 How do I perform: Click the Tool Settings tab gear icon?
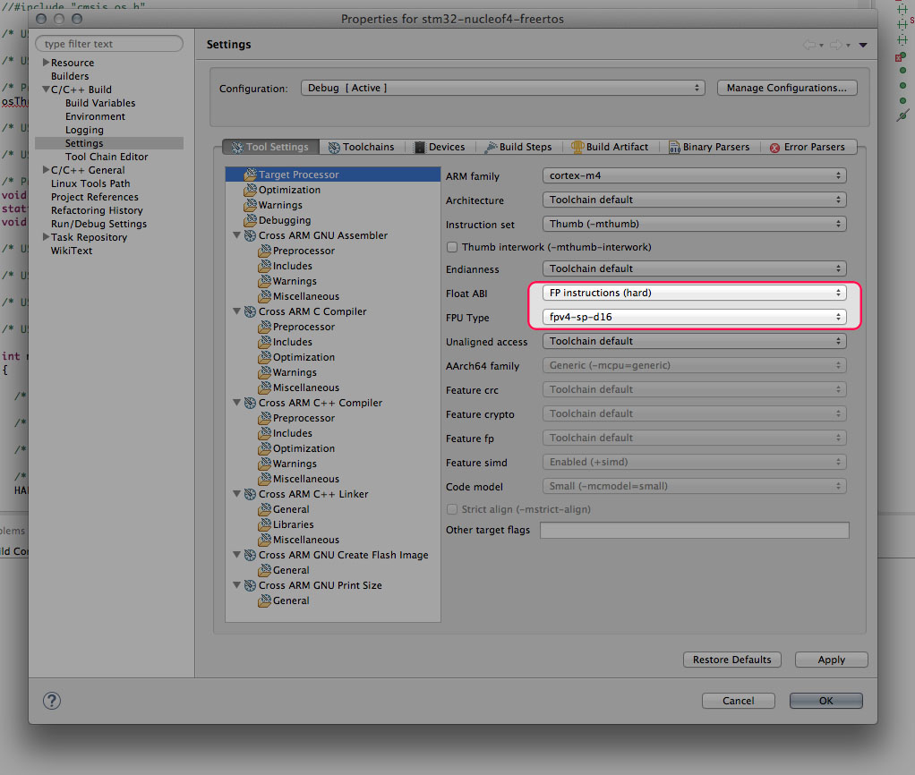[x=237, y=147]
